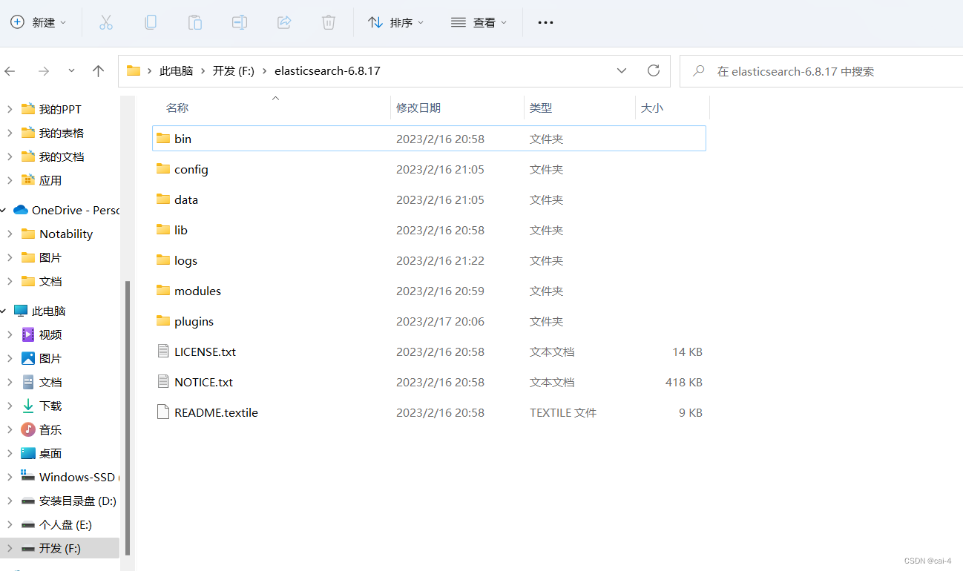
Task: Collapse the OneDrive tree node
Action: point(4,210)
